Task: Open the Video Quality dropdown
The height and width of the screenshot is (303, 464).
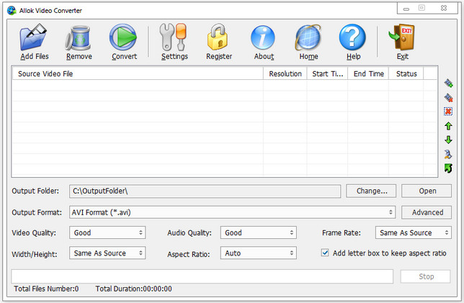Action: (x=107, y=232)
